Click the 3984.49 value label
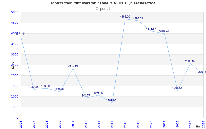This screenshot has height=129, width=206. (x=164, y=31)
